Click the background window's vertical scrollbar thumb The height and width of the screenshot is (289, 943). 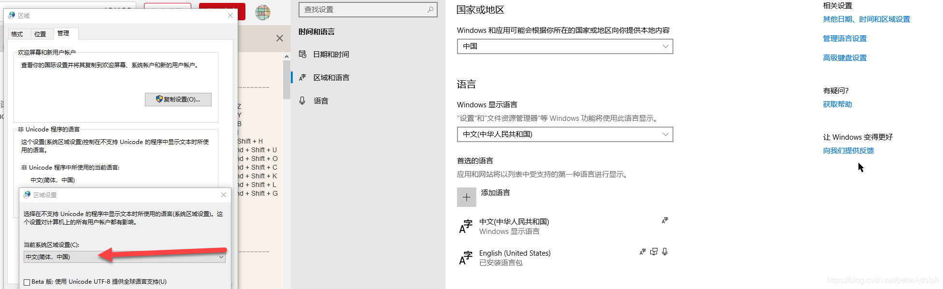pyautogui.click(x=286, y=80)
